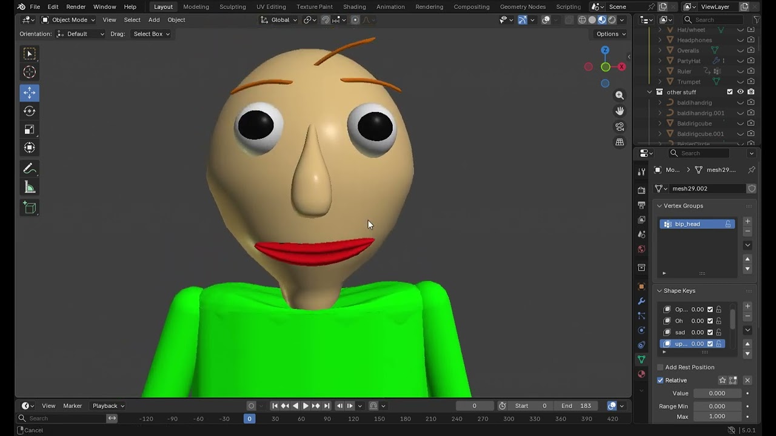The image size is (776, 436).
Task: Open the Render properties tab
Action: pos(641,190)
